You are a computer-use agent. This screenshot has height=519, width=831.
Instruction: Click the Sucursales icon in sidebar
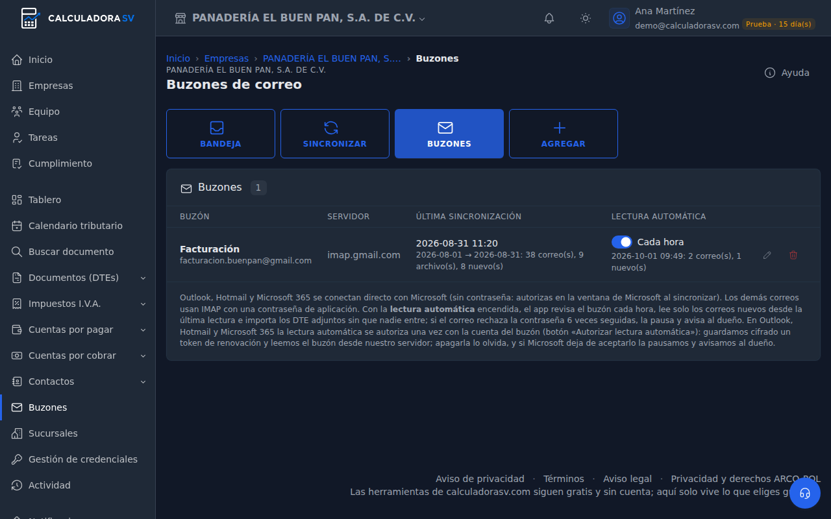(x=17, y=433)
